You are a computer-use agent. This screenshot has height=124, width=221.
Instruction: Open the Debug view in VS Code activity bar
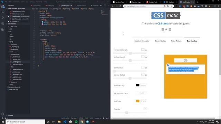click(x=3, y=23)
